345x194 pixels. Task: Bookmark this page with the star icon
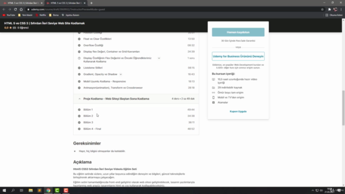coord(322,10)
